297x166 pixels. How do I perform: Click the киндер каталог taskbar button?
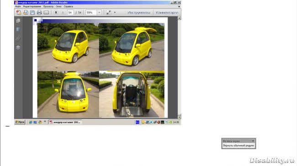tap(65, 122)
